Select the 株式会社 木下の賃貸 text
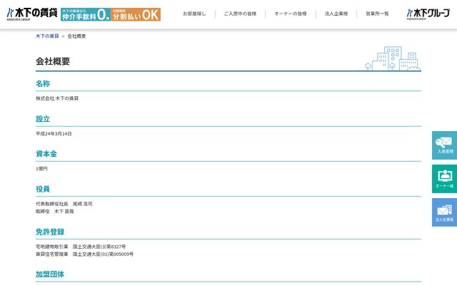457x285 pixels. (57, 98)
